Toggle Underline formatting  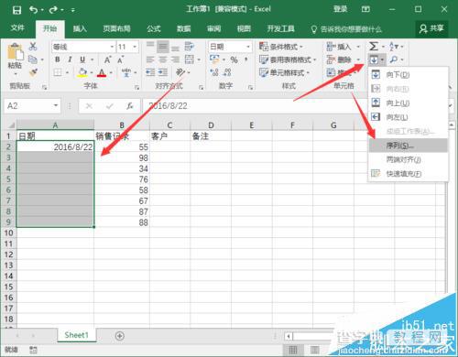pyautogui.click(x=82, y=59)
